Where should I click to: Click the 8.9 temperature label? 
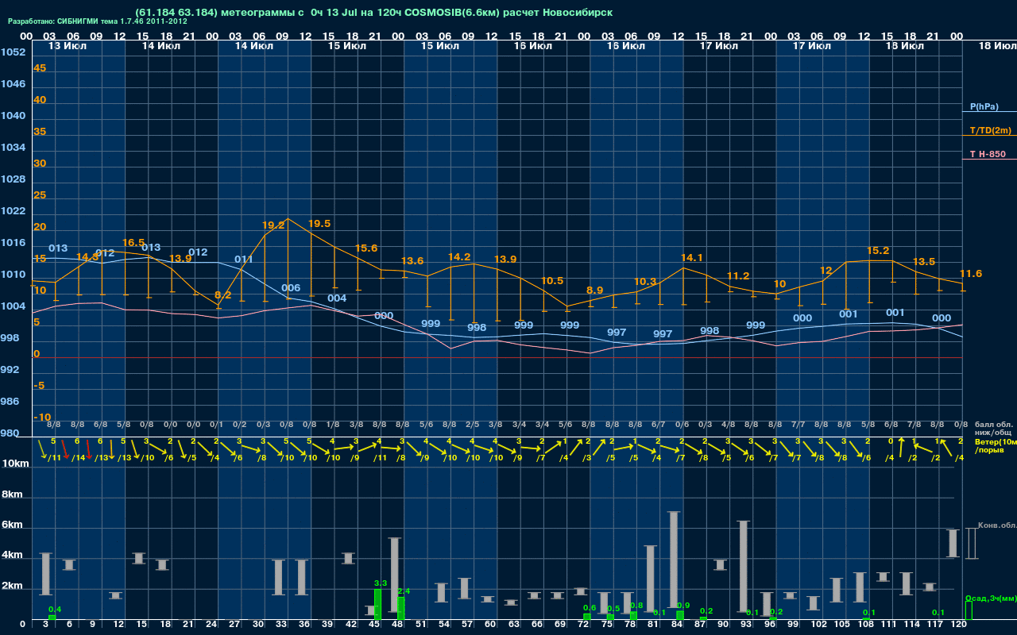[x=594, y=291]
